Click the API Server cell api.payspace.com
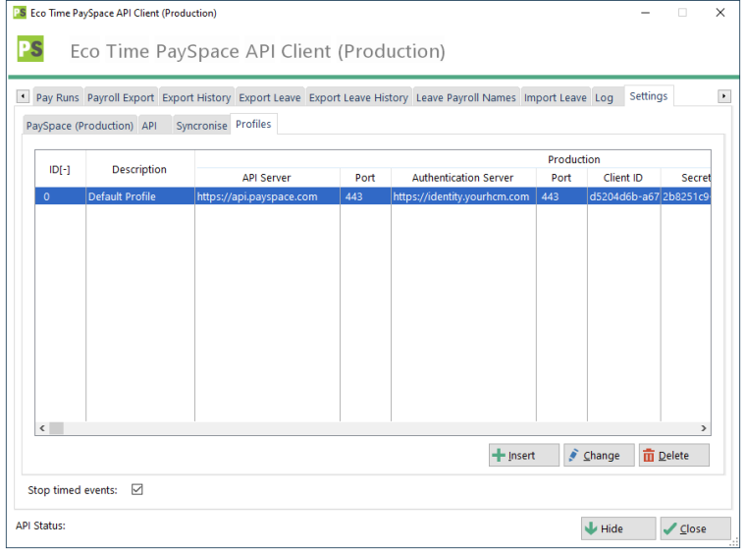Screen dimensions: 746x554 point(256,196)
